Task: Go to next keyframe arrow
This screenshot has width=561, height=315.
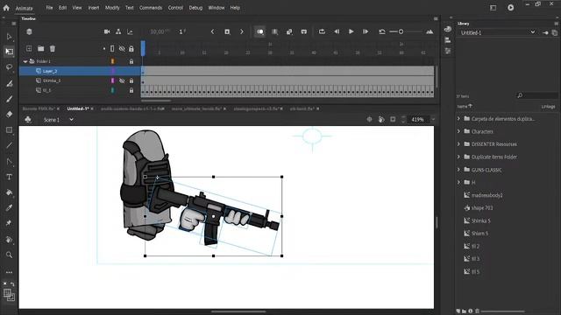Action: [x=242, y=31]
